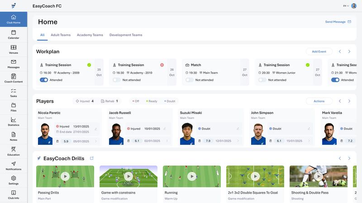Image resolution: width=362 pixels, height=203 pixels.
Task: Open the Calendar sidebar item
Action: coord(14,35)
